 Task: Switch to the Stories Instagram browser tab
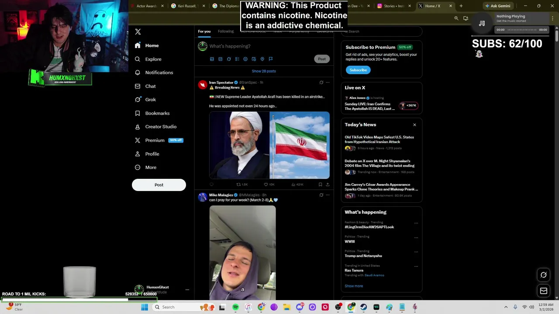point(393,6)
